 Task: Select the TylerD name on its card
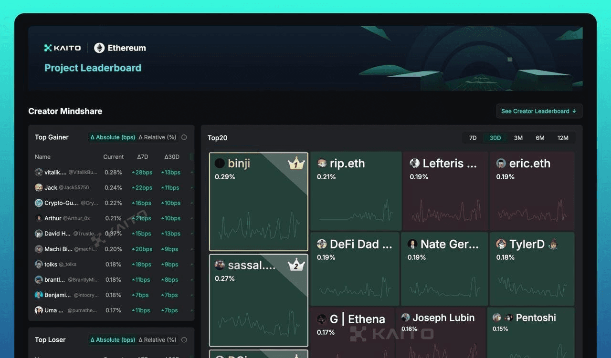coord(527,245)
